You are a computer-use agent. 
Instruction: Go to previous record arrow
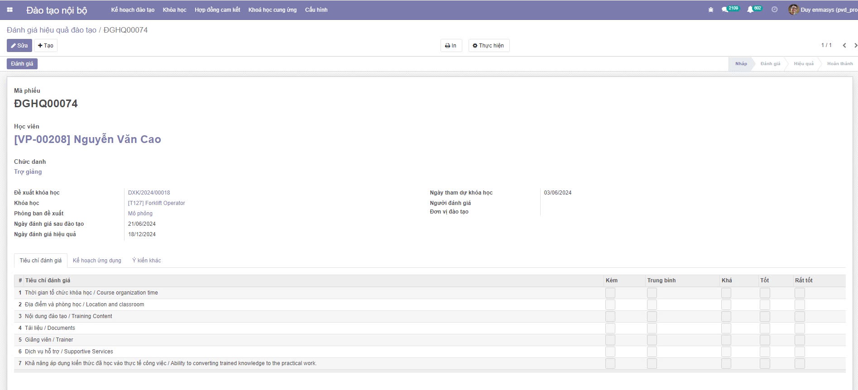(x=844, y=45)
